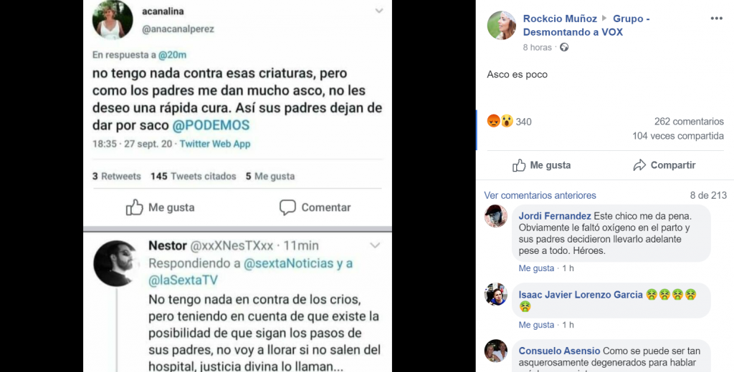Open the 262 comentarios count
The image size is (734, 372).
689,122
